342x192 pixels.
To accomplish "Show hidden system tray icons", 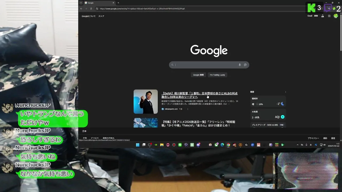I will pyautogui.click(x=298, y=145).
